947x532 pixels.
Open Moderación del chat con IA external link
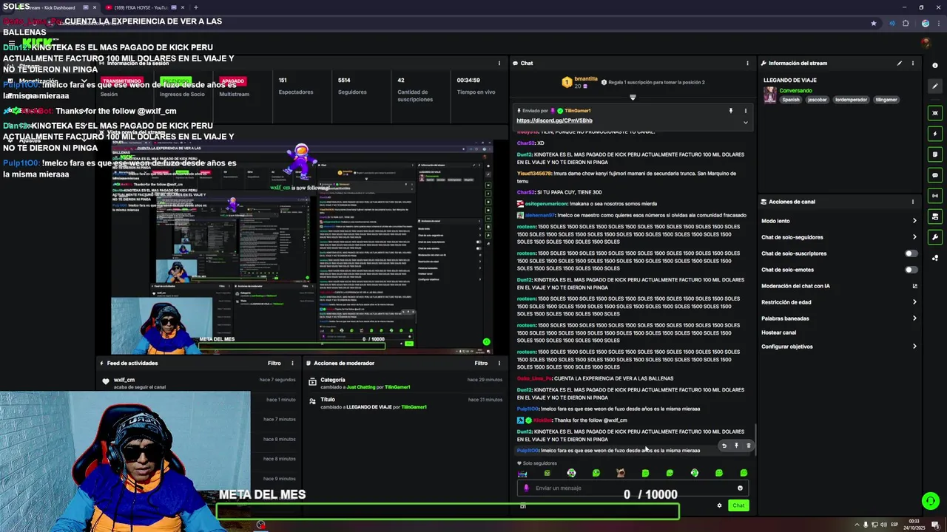pyautogui.click(x=914, y=286)
